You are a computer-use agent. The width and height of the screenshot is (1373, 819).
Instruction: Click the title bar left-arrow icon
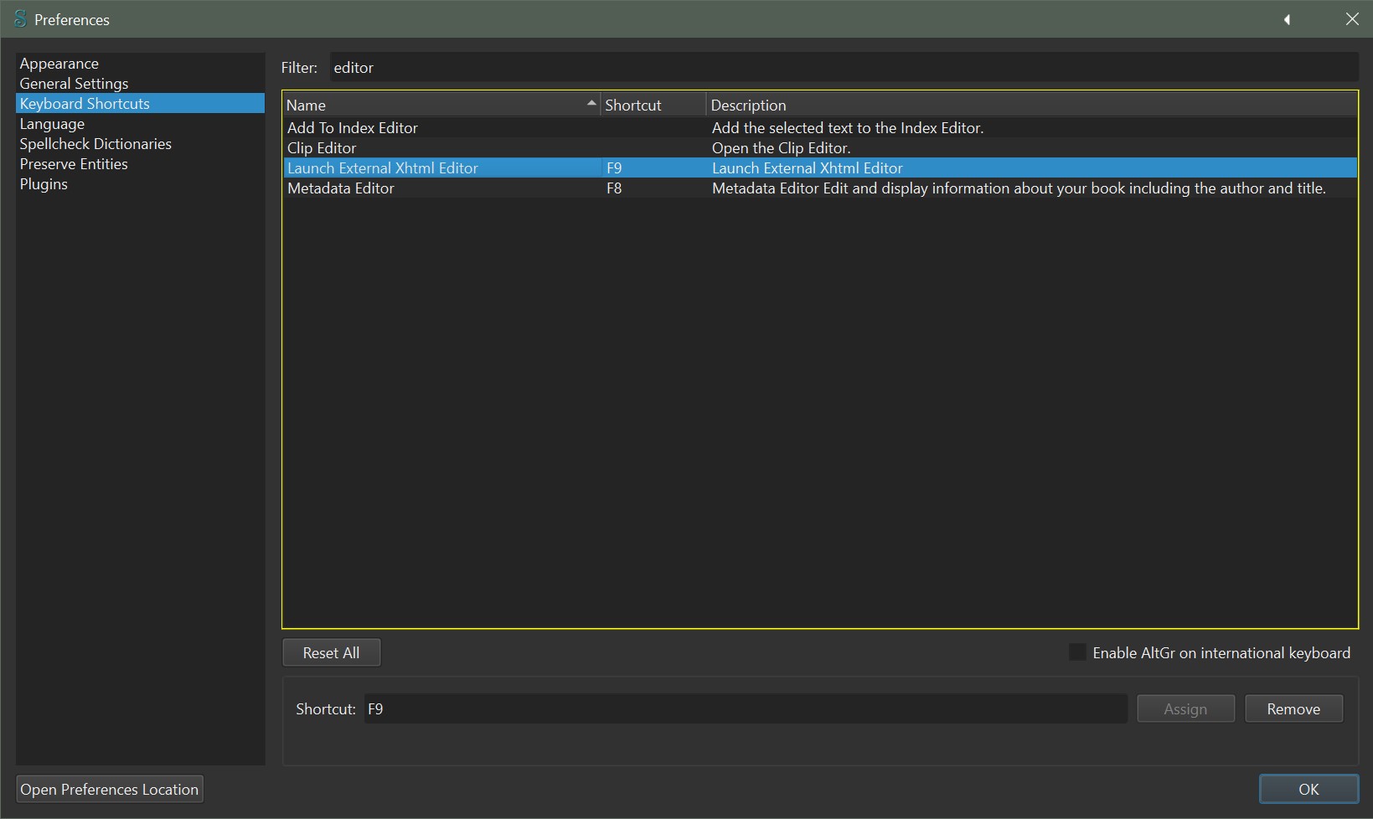1287,19
